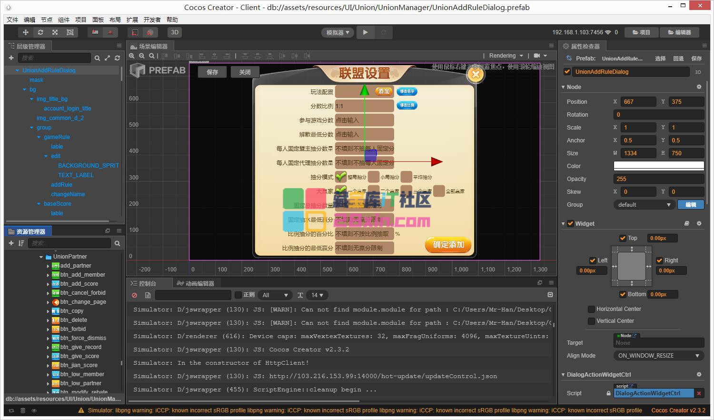Refresh the node hierarchy tree
The image size is (714, 420).
117,58
